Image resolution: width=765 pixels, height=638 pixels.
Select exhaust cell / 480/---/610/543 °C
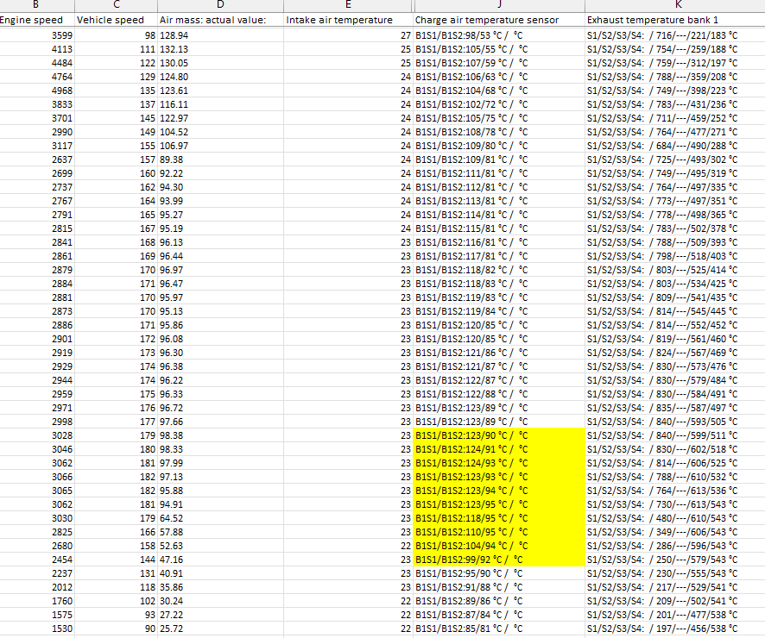click(675, 518)
